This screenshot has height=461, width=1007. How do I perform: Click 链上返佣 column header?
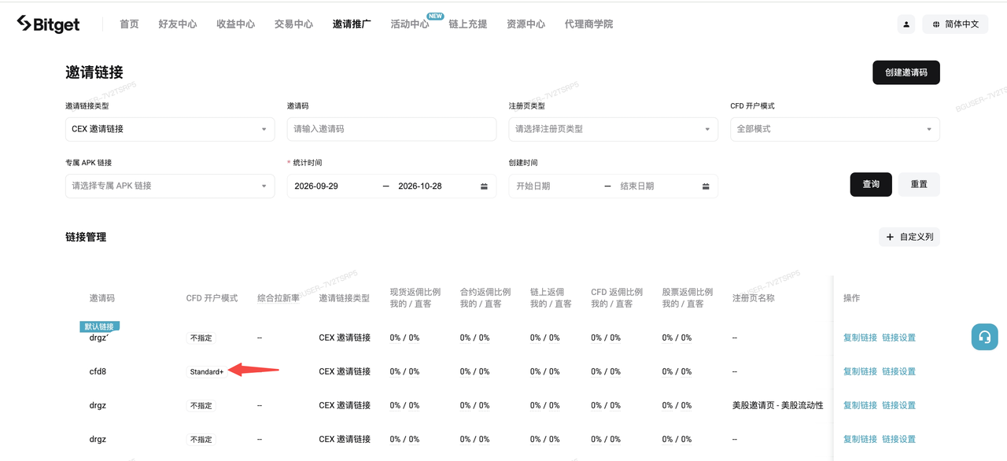point(548,292)
